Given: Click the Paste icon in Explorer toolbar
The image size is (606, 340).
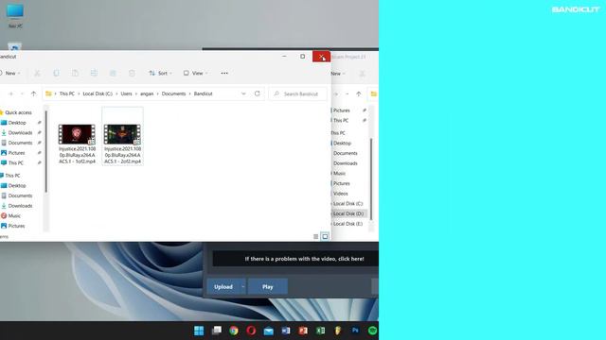Looking at the screenshot, I should pyautogui.click(x=75, y=74).
